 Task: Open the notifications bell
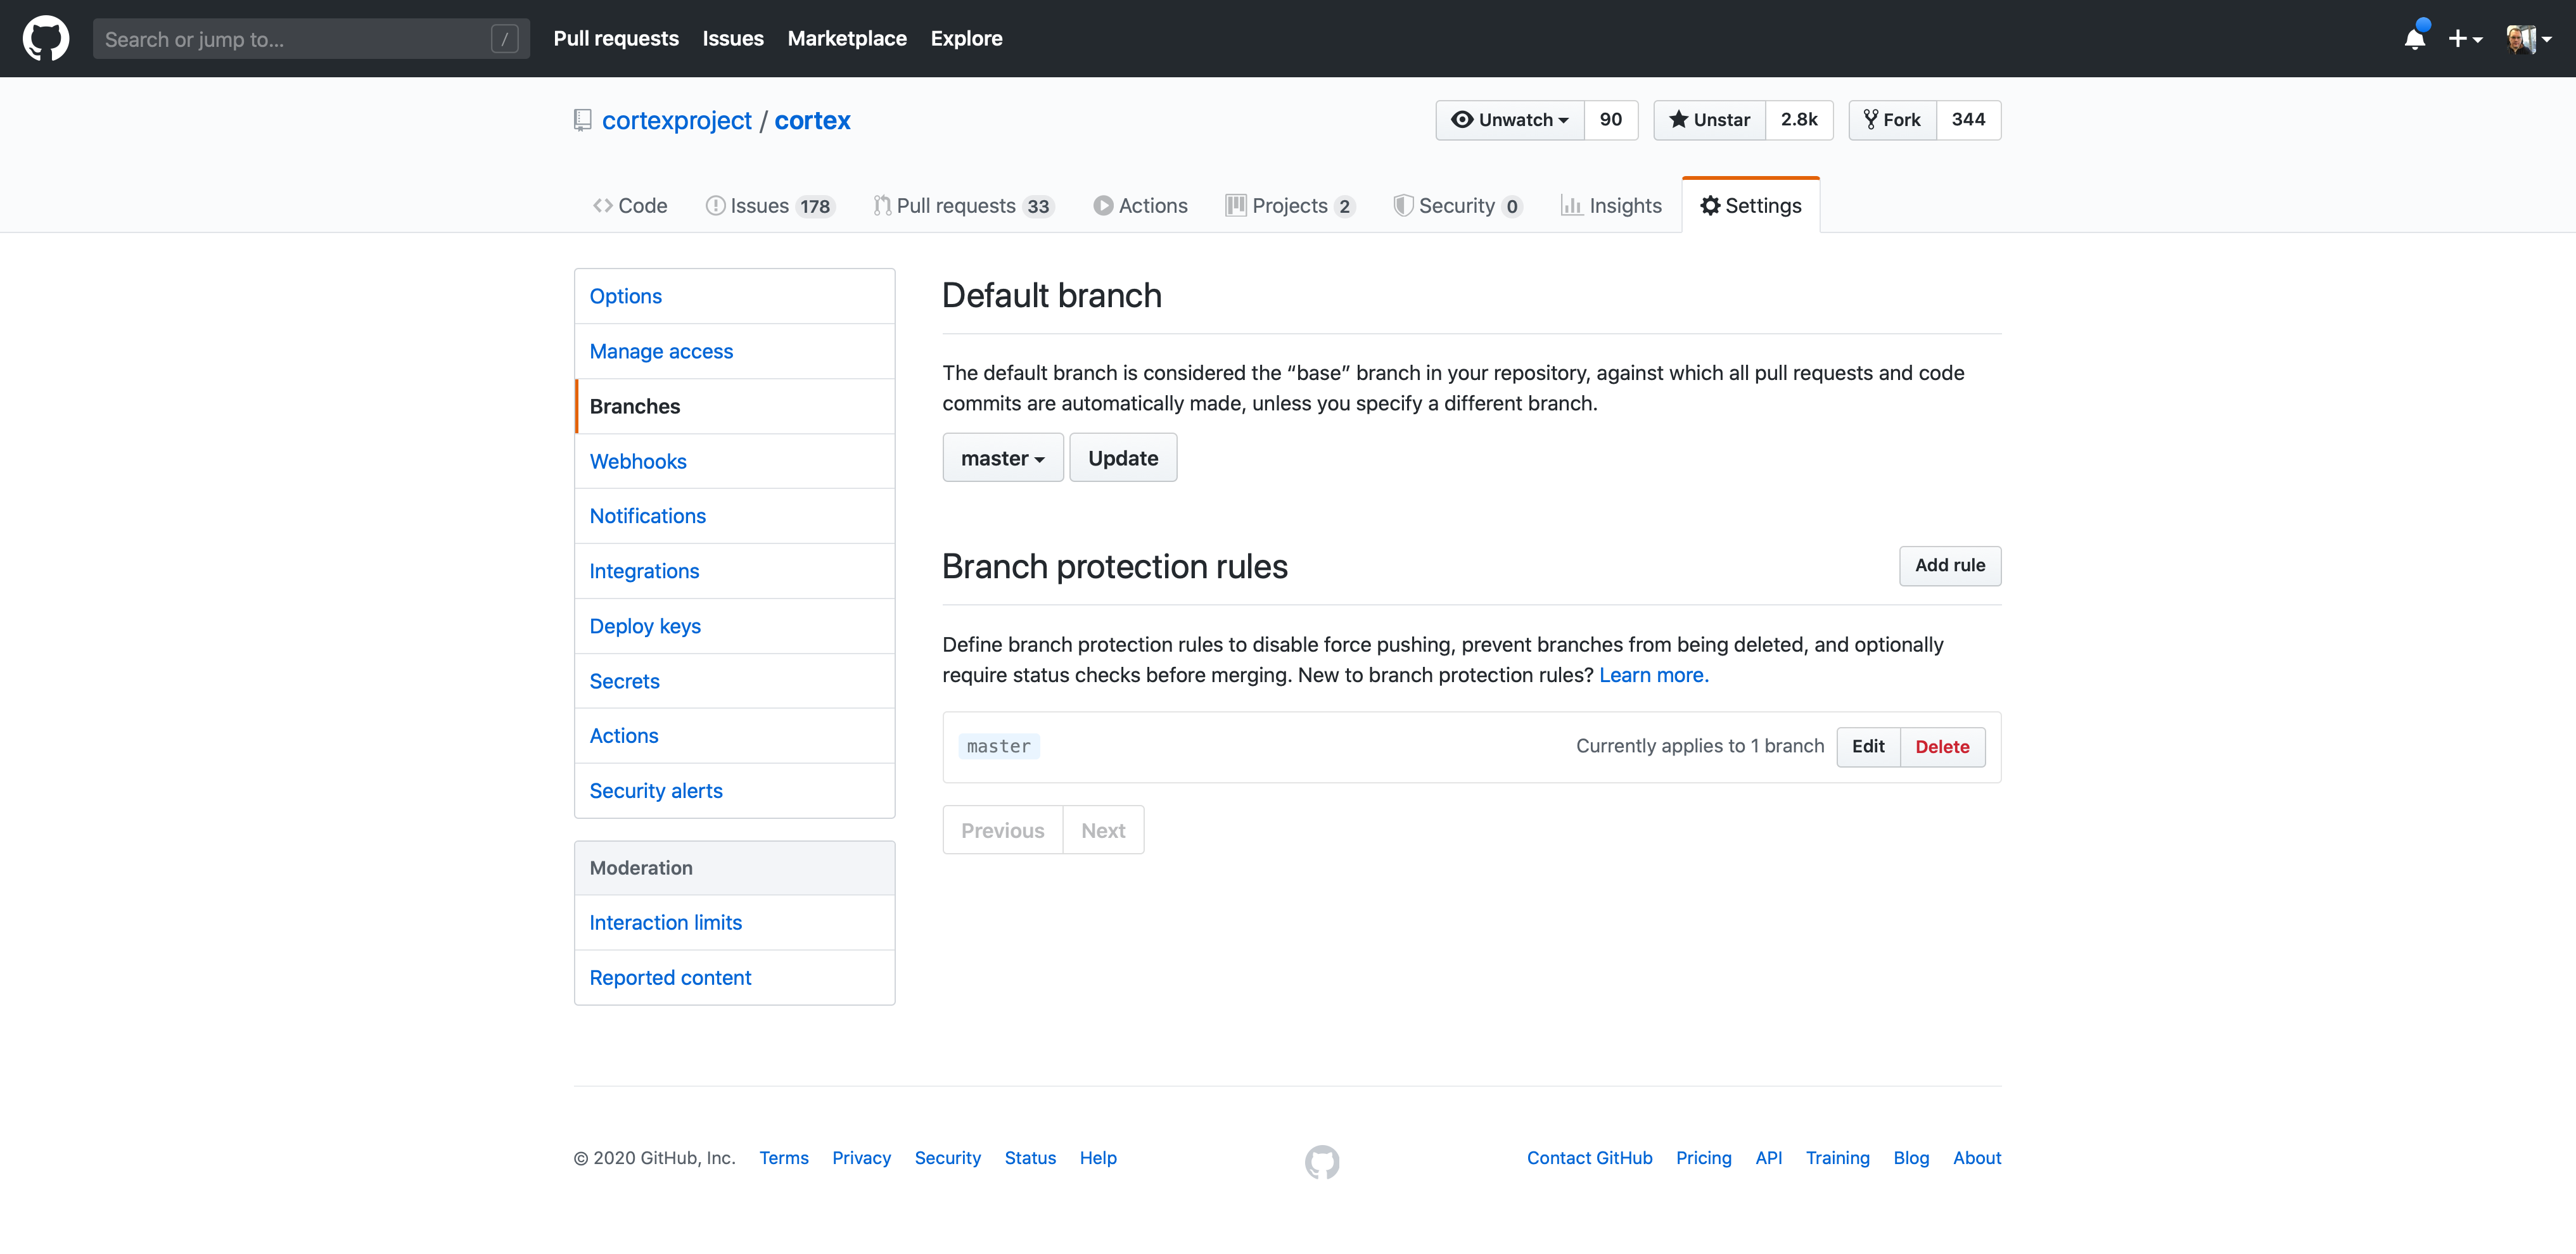(2414, 39)
